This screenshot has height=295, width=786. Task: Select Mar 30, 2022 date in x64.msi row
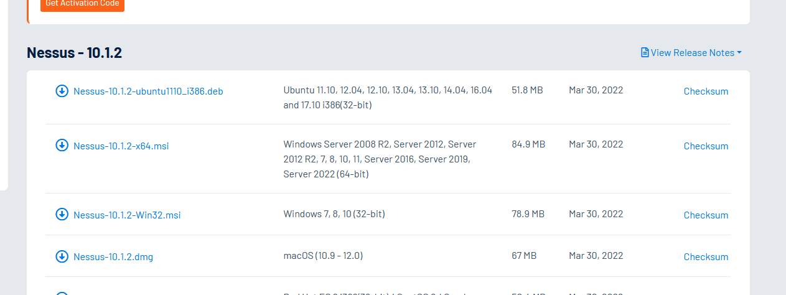(x=596, y=144)
